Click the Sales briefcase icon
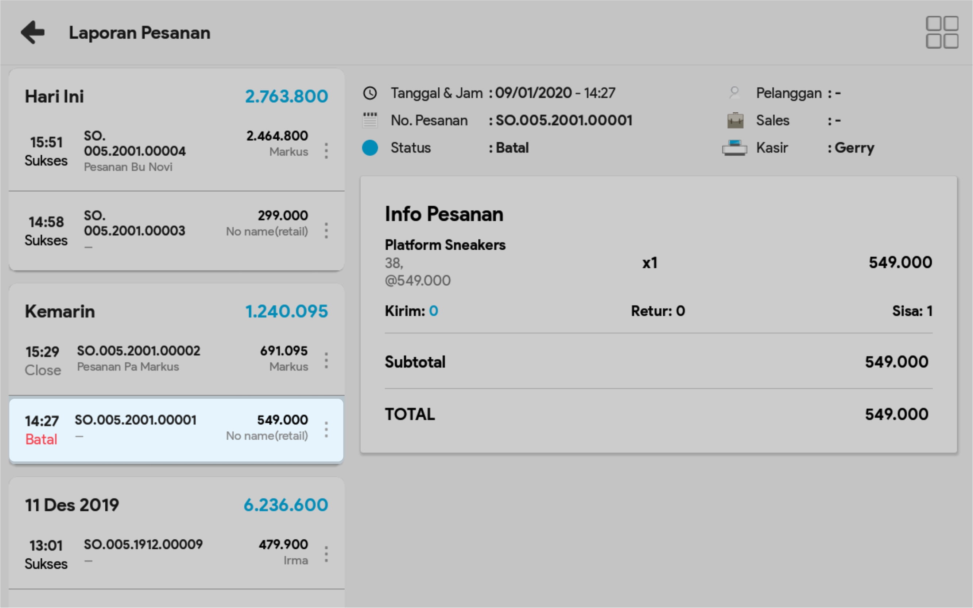This screenshot has width=973, height=608. (735, 120)
